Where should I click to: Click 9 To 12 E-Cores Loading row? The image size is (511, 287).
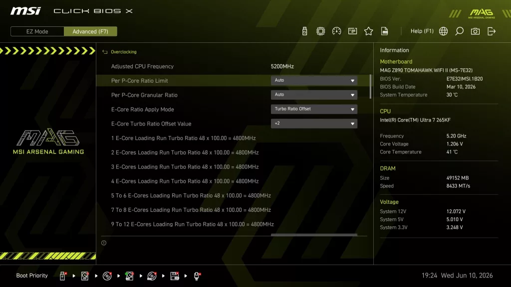pos(192,224)
